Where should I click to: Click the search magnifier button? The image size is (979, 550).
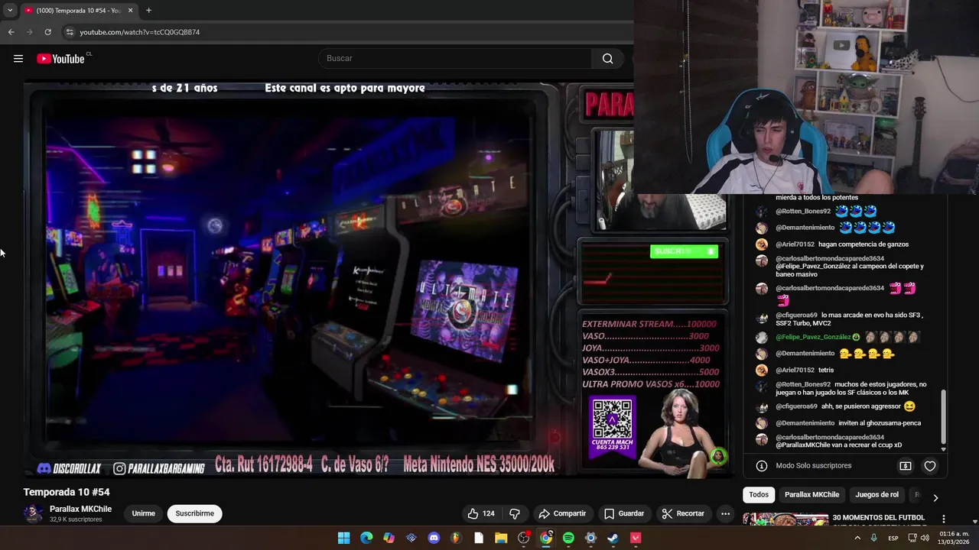click(x=607, y=59)
